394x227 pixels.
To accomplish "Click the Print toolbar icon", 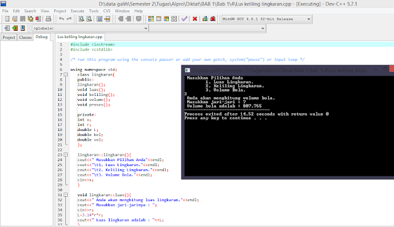I will tap(48, 19).
